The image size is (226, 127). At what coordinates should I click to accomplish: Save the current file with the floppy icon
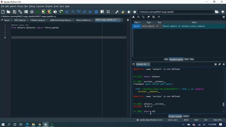pyautogui.click(x=14, y=12)
